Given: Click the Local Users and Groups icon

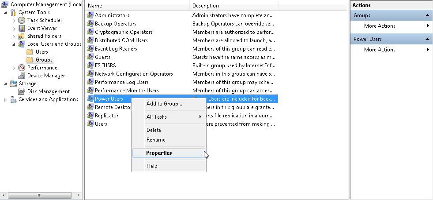Looking at the screenshot, I should point(22,44).
